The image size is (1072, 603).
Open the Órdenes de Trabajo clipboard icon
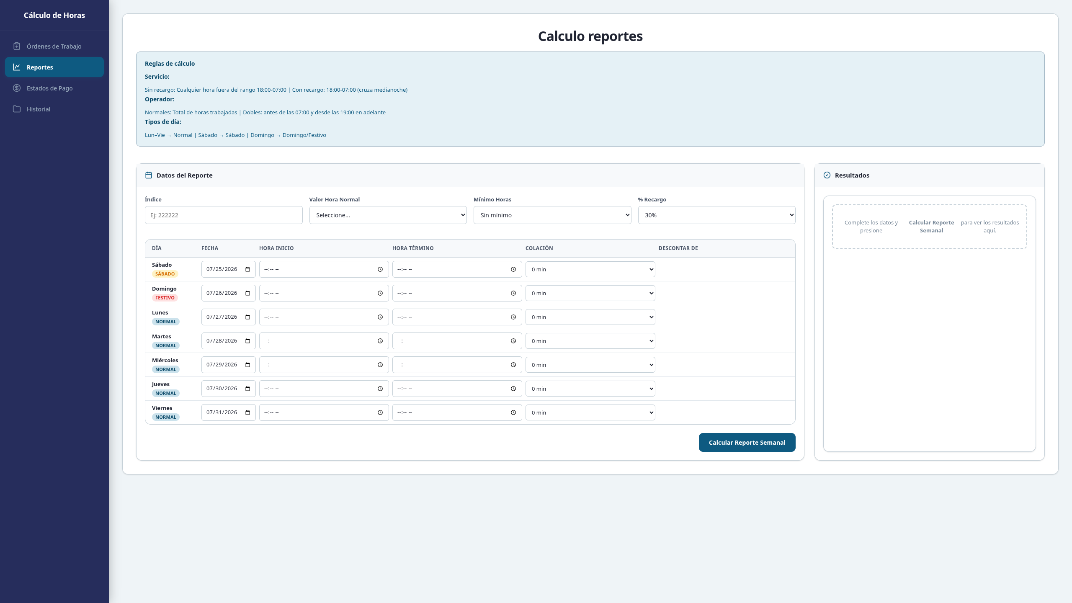pos(17,46)
